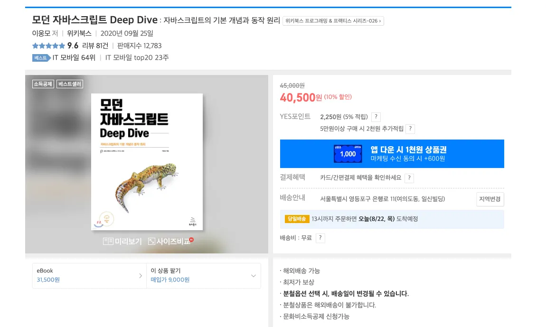Open 배송비 무료 question mark help

pos(320,238)
